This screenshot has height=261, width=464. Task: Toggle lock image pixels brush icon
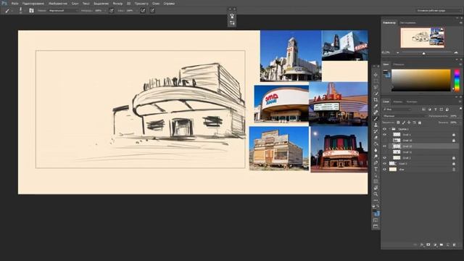(x=404, y=123)
